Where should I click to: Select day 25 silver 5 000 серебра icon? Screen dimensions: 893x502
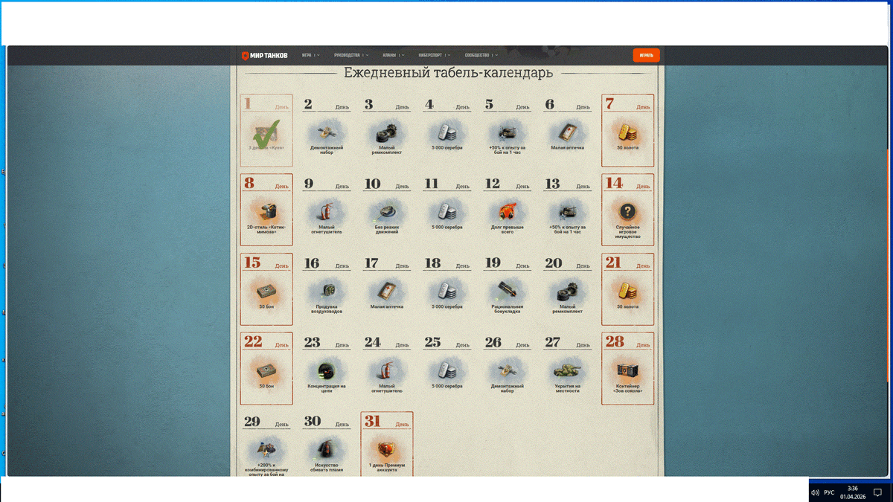(447, 370)
